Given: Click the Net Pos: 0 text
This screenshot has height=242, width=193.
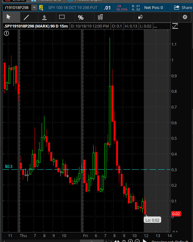Looking at the screenshot, I should [x=153, y=7].
